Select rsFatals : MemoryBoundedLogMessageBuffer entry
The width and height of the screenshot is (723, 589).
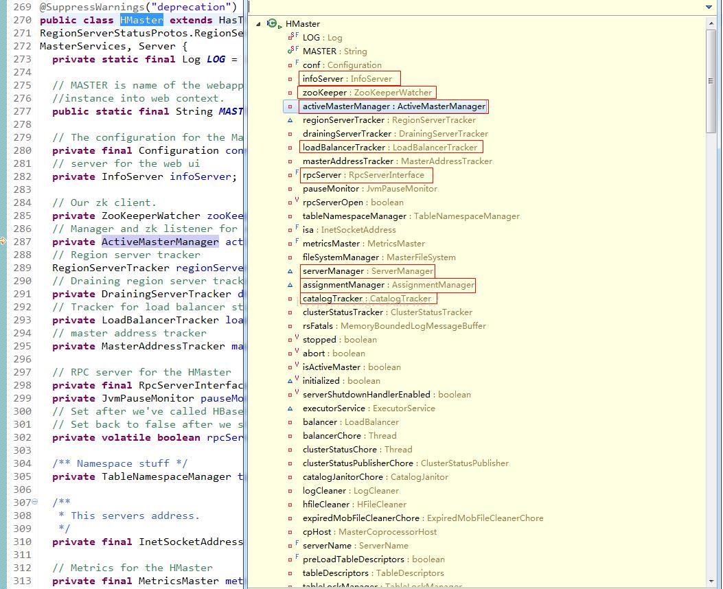click(394, 326)
